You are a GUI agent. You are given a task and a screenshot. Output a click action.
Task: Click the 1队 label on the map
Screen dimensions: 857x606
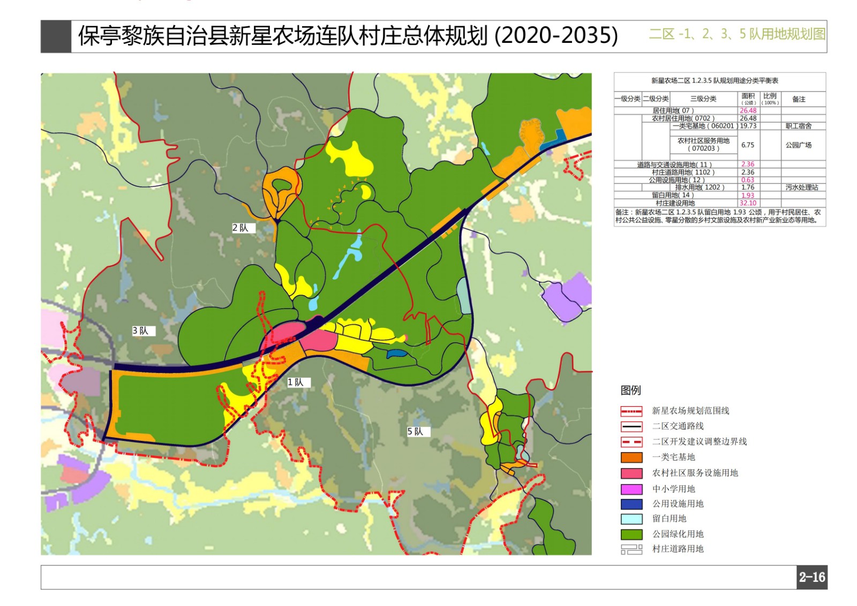296,382
